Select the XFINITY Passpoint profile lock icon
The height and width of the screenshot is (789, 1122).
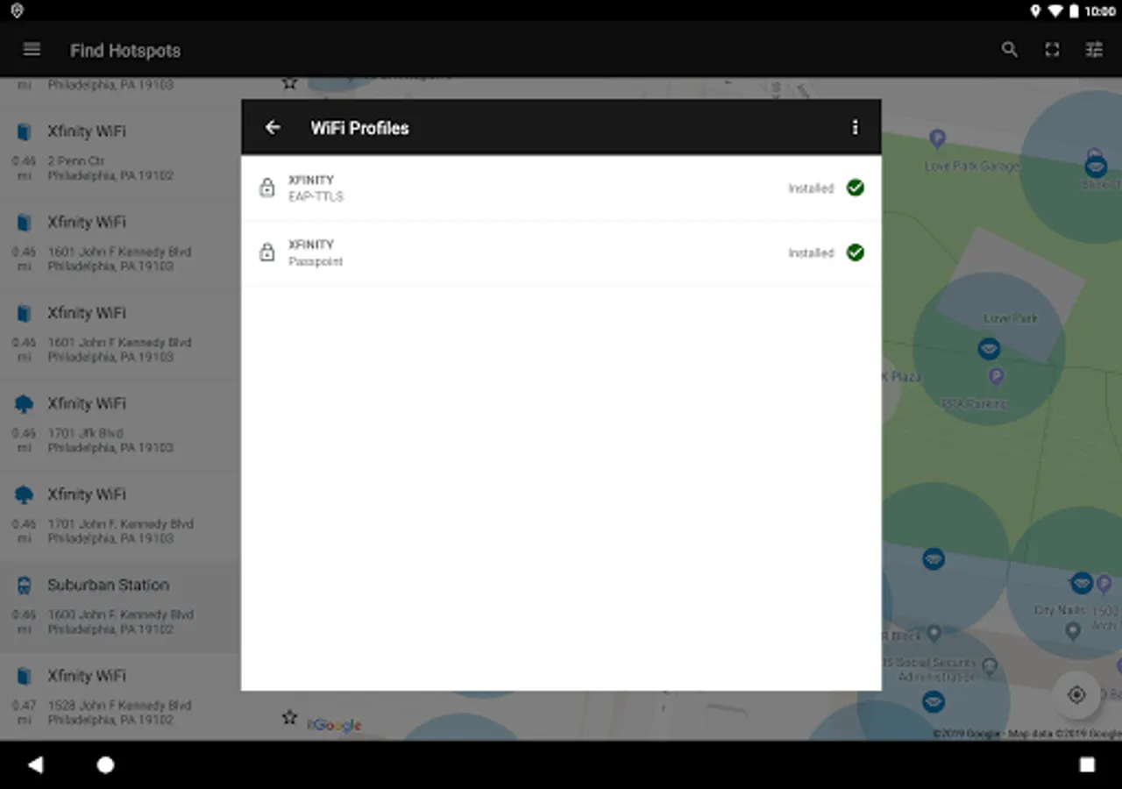pos(267,252)
